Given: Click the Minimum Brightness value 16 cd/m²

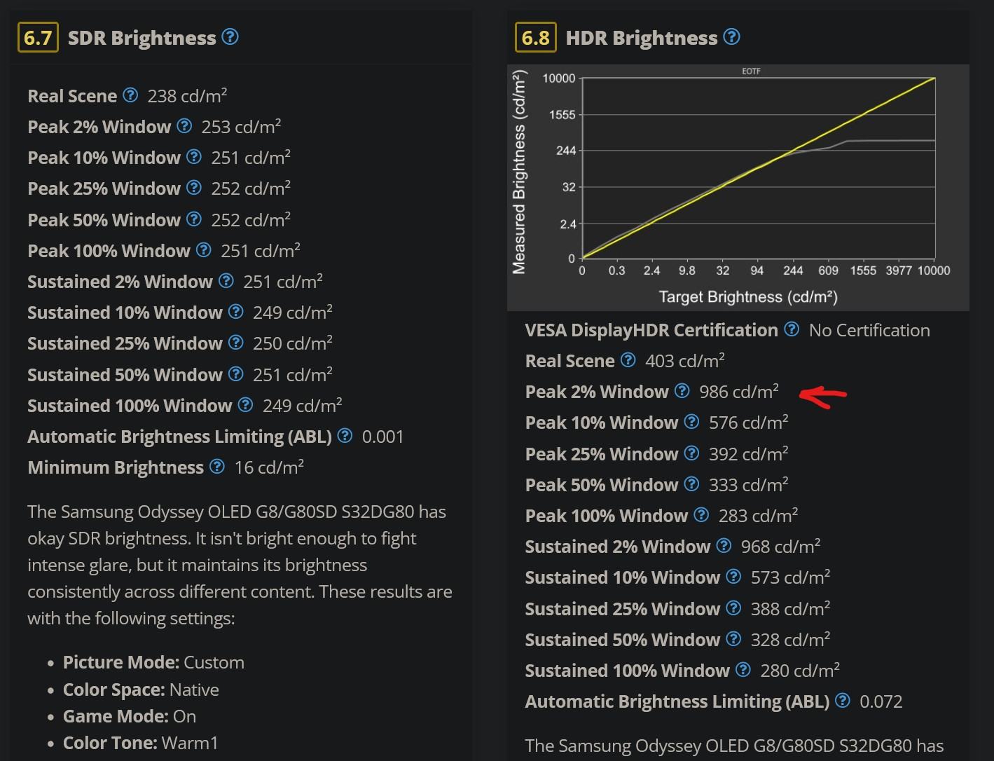Looking at the screenshot, I should (x=269, y=467).
